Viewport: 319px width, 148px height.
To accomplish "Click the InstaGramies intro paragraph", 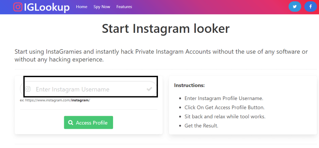I will click(161, 55).
